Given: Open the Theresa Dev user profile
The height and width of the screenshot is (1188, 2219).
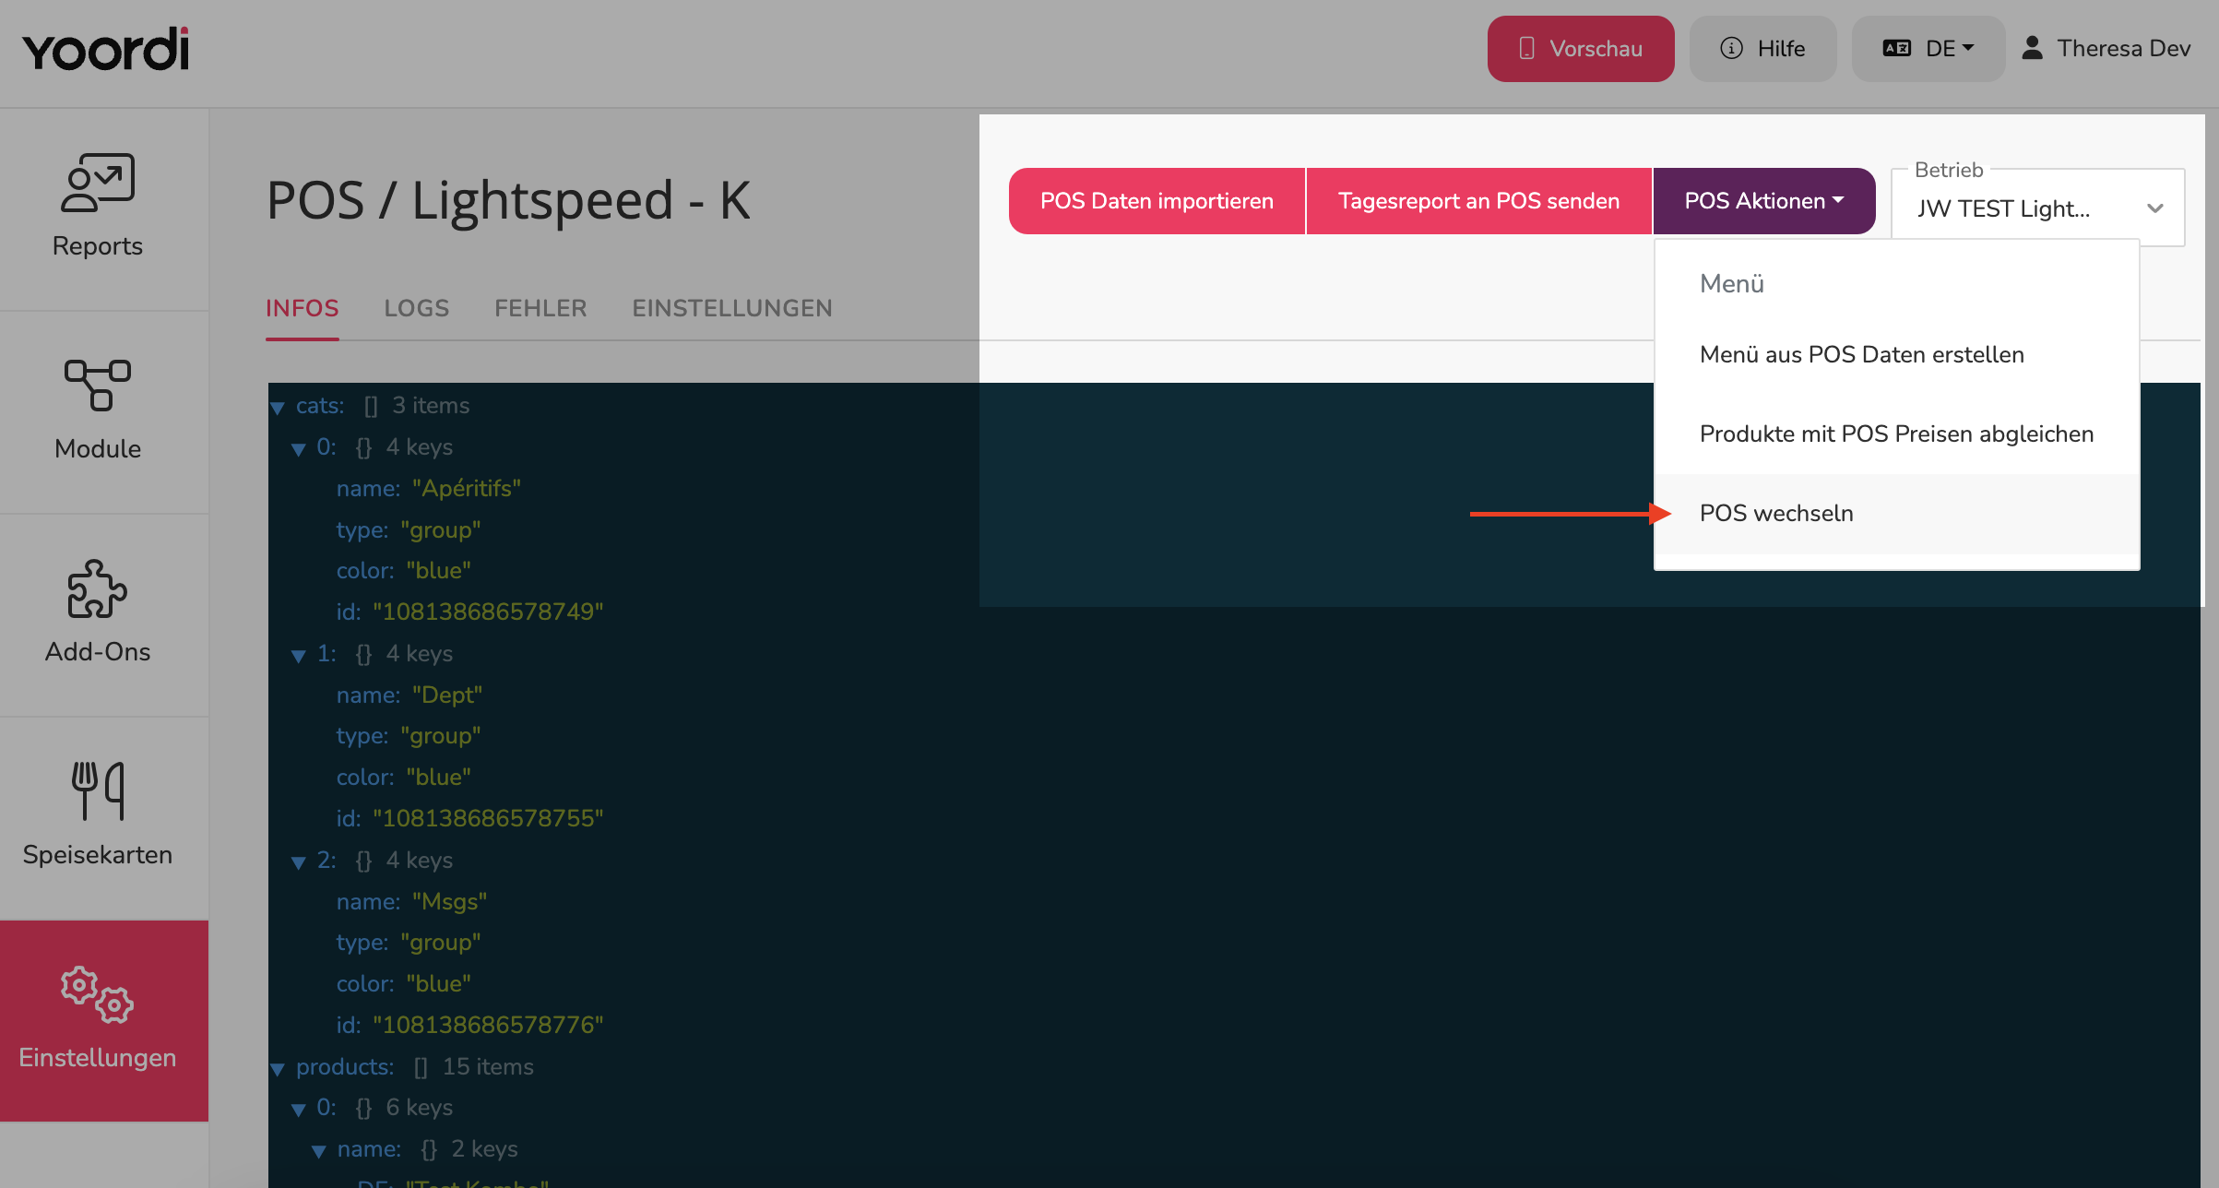Looking at the screenshot, I should [x=2106, y=48].
